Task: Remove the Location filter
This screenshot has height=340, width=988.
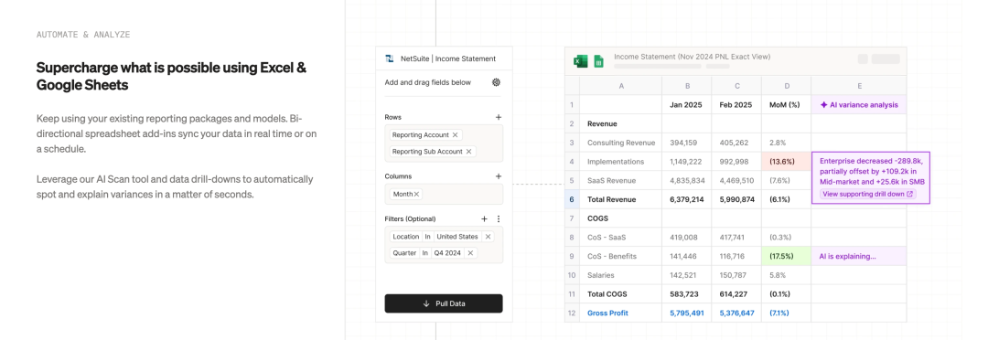Action: (489, 237)
